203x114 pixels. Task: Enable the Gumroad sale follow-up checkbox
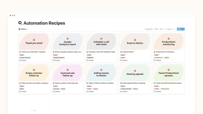coord(53,91)
